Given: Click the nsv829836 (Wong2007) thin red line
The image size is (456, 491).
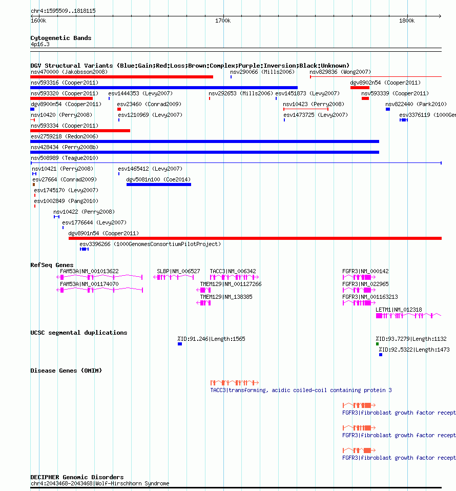Looking at the screenshot, I should (x=376, y=77).
